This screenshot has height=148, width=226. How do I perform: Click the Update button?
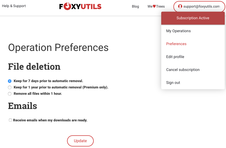click(80, 141)
